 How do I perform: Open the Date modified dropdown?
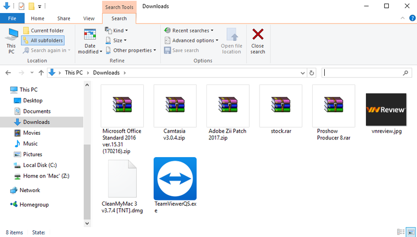coord(90,41)
